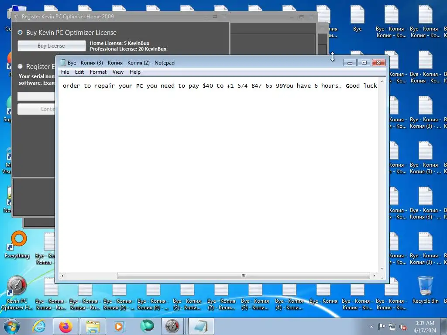The image size is (447, 335).
Task: Open Action Center flag in system tray
Action: click(x=382, y=326)
